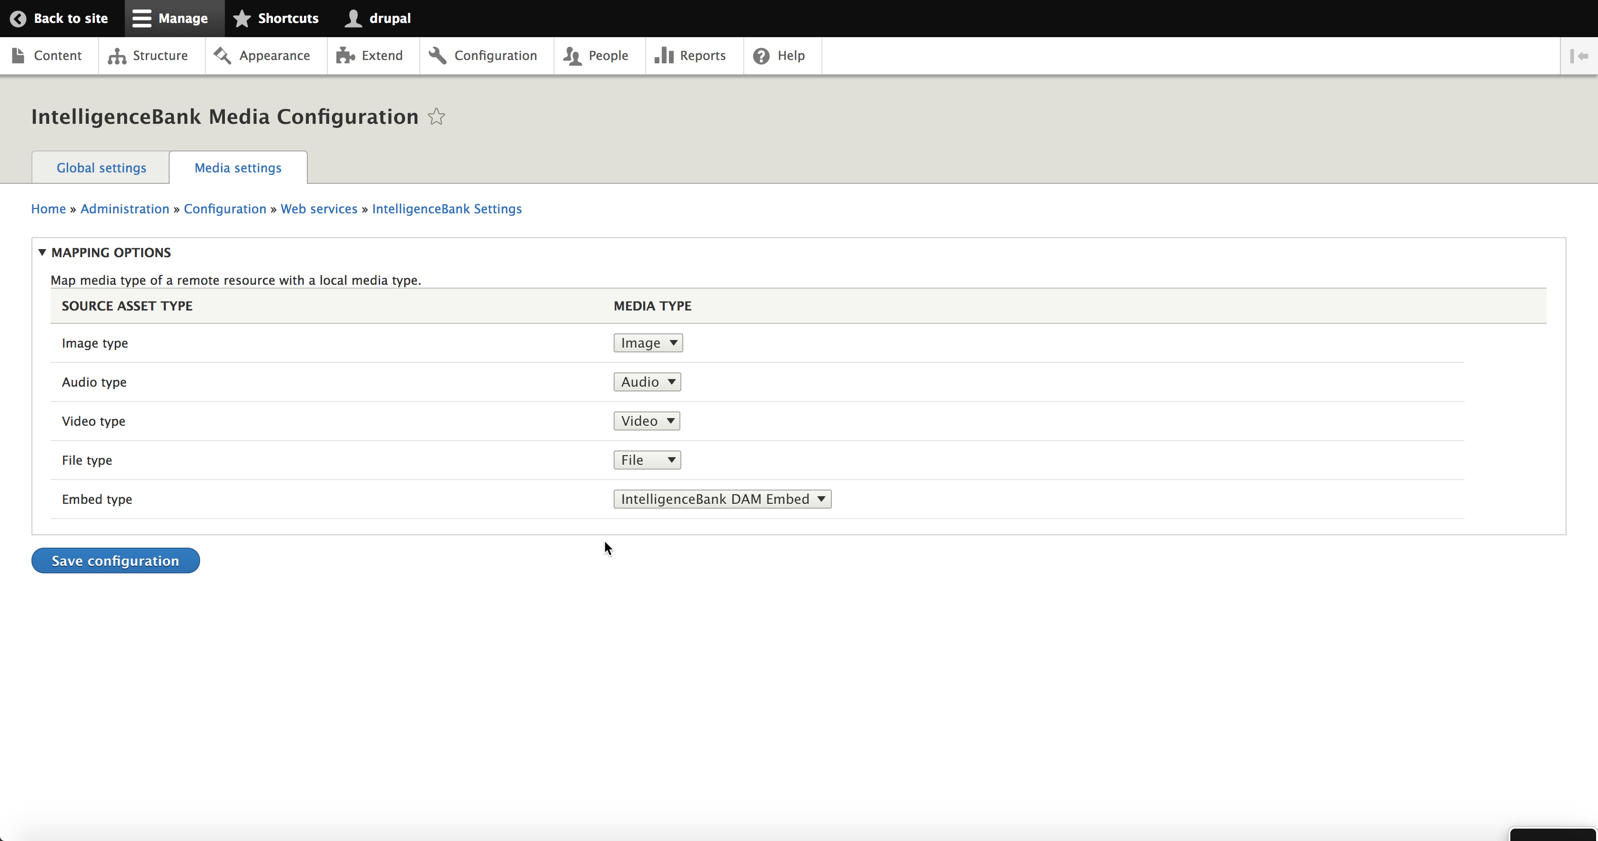
Task: Switch to the Global settings tab
Action: pos(101,168)
